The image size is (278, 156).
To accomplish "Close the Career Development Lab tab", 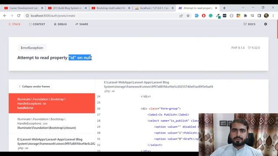I will (42, 8).
